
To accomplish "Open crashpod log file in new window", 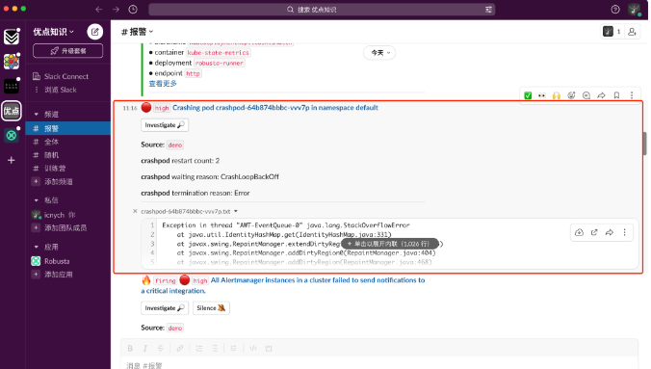I will (x=594, y=232).
